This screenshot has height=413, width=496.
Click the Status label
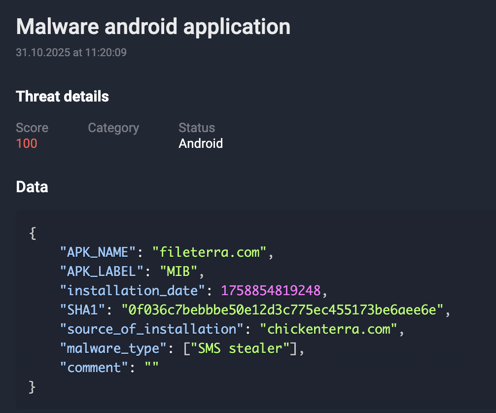tap(197, 128)
